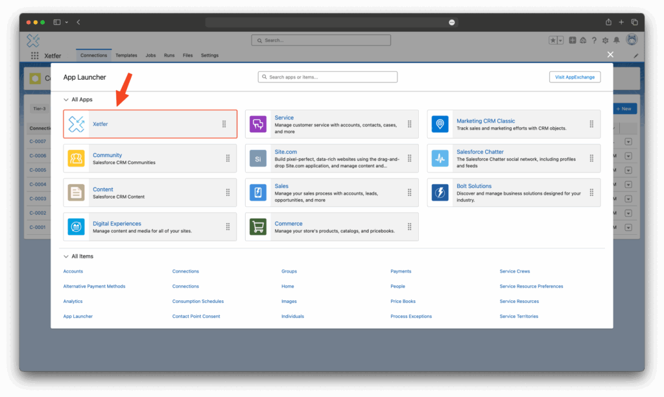Toggle the browser sidebar icon

(57, 22)
